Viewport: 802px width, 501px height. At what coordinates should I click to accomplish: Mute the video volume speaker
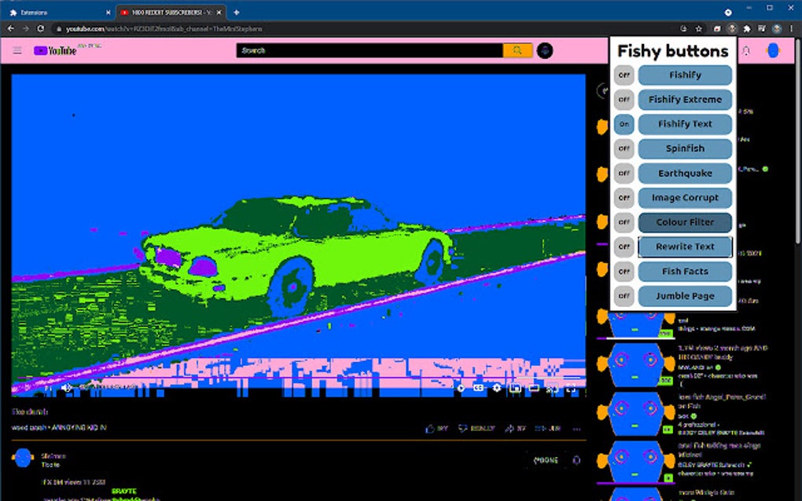pos(67,388)
